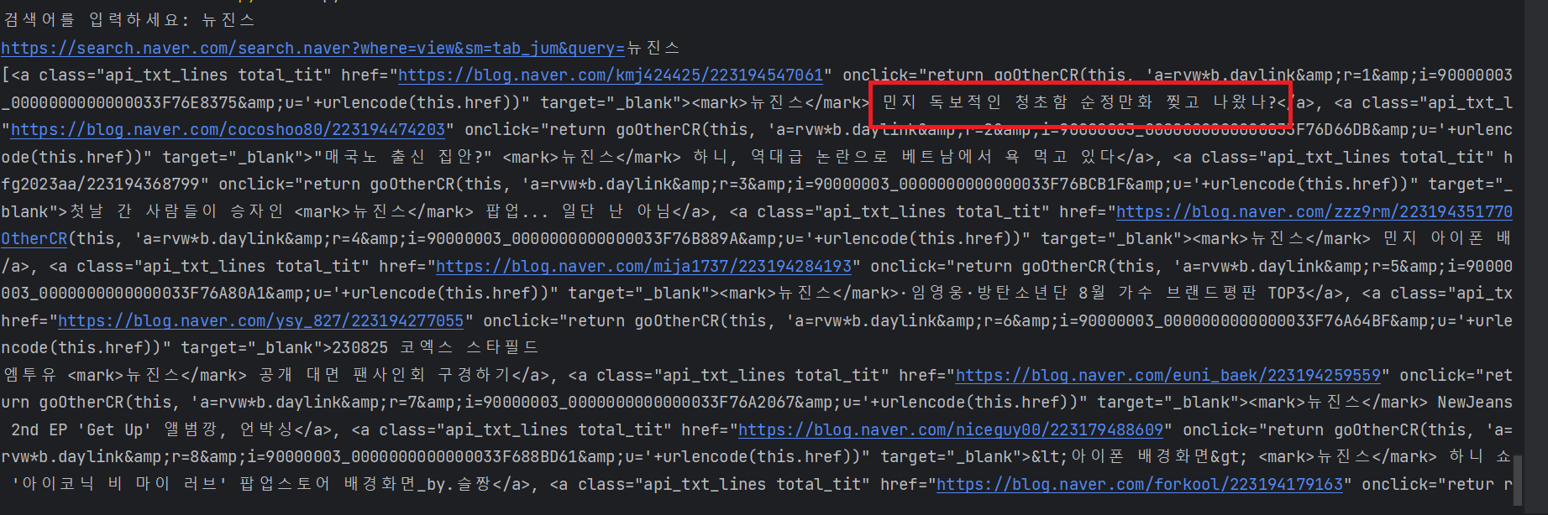
Task: Open the blog link euni_baek/223194259559
Action: (x=1168, y=376)
